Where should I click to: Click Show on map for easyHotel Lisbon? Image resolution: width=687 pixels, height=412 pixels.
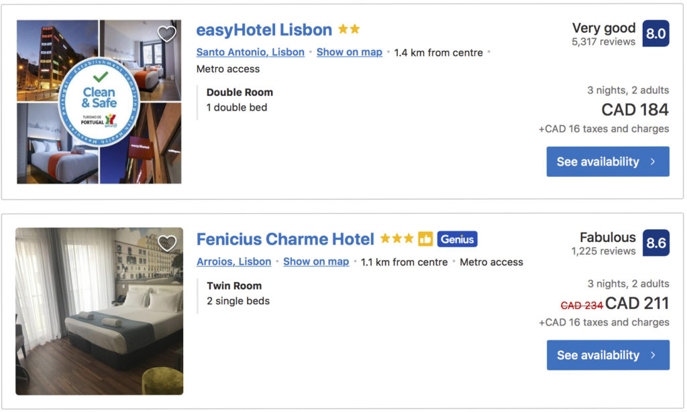[x=350, y=52]
